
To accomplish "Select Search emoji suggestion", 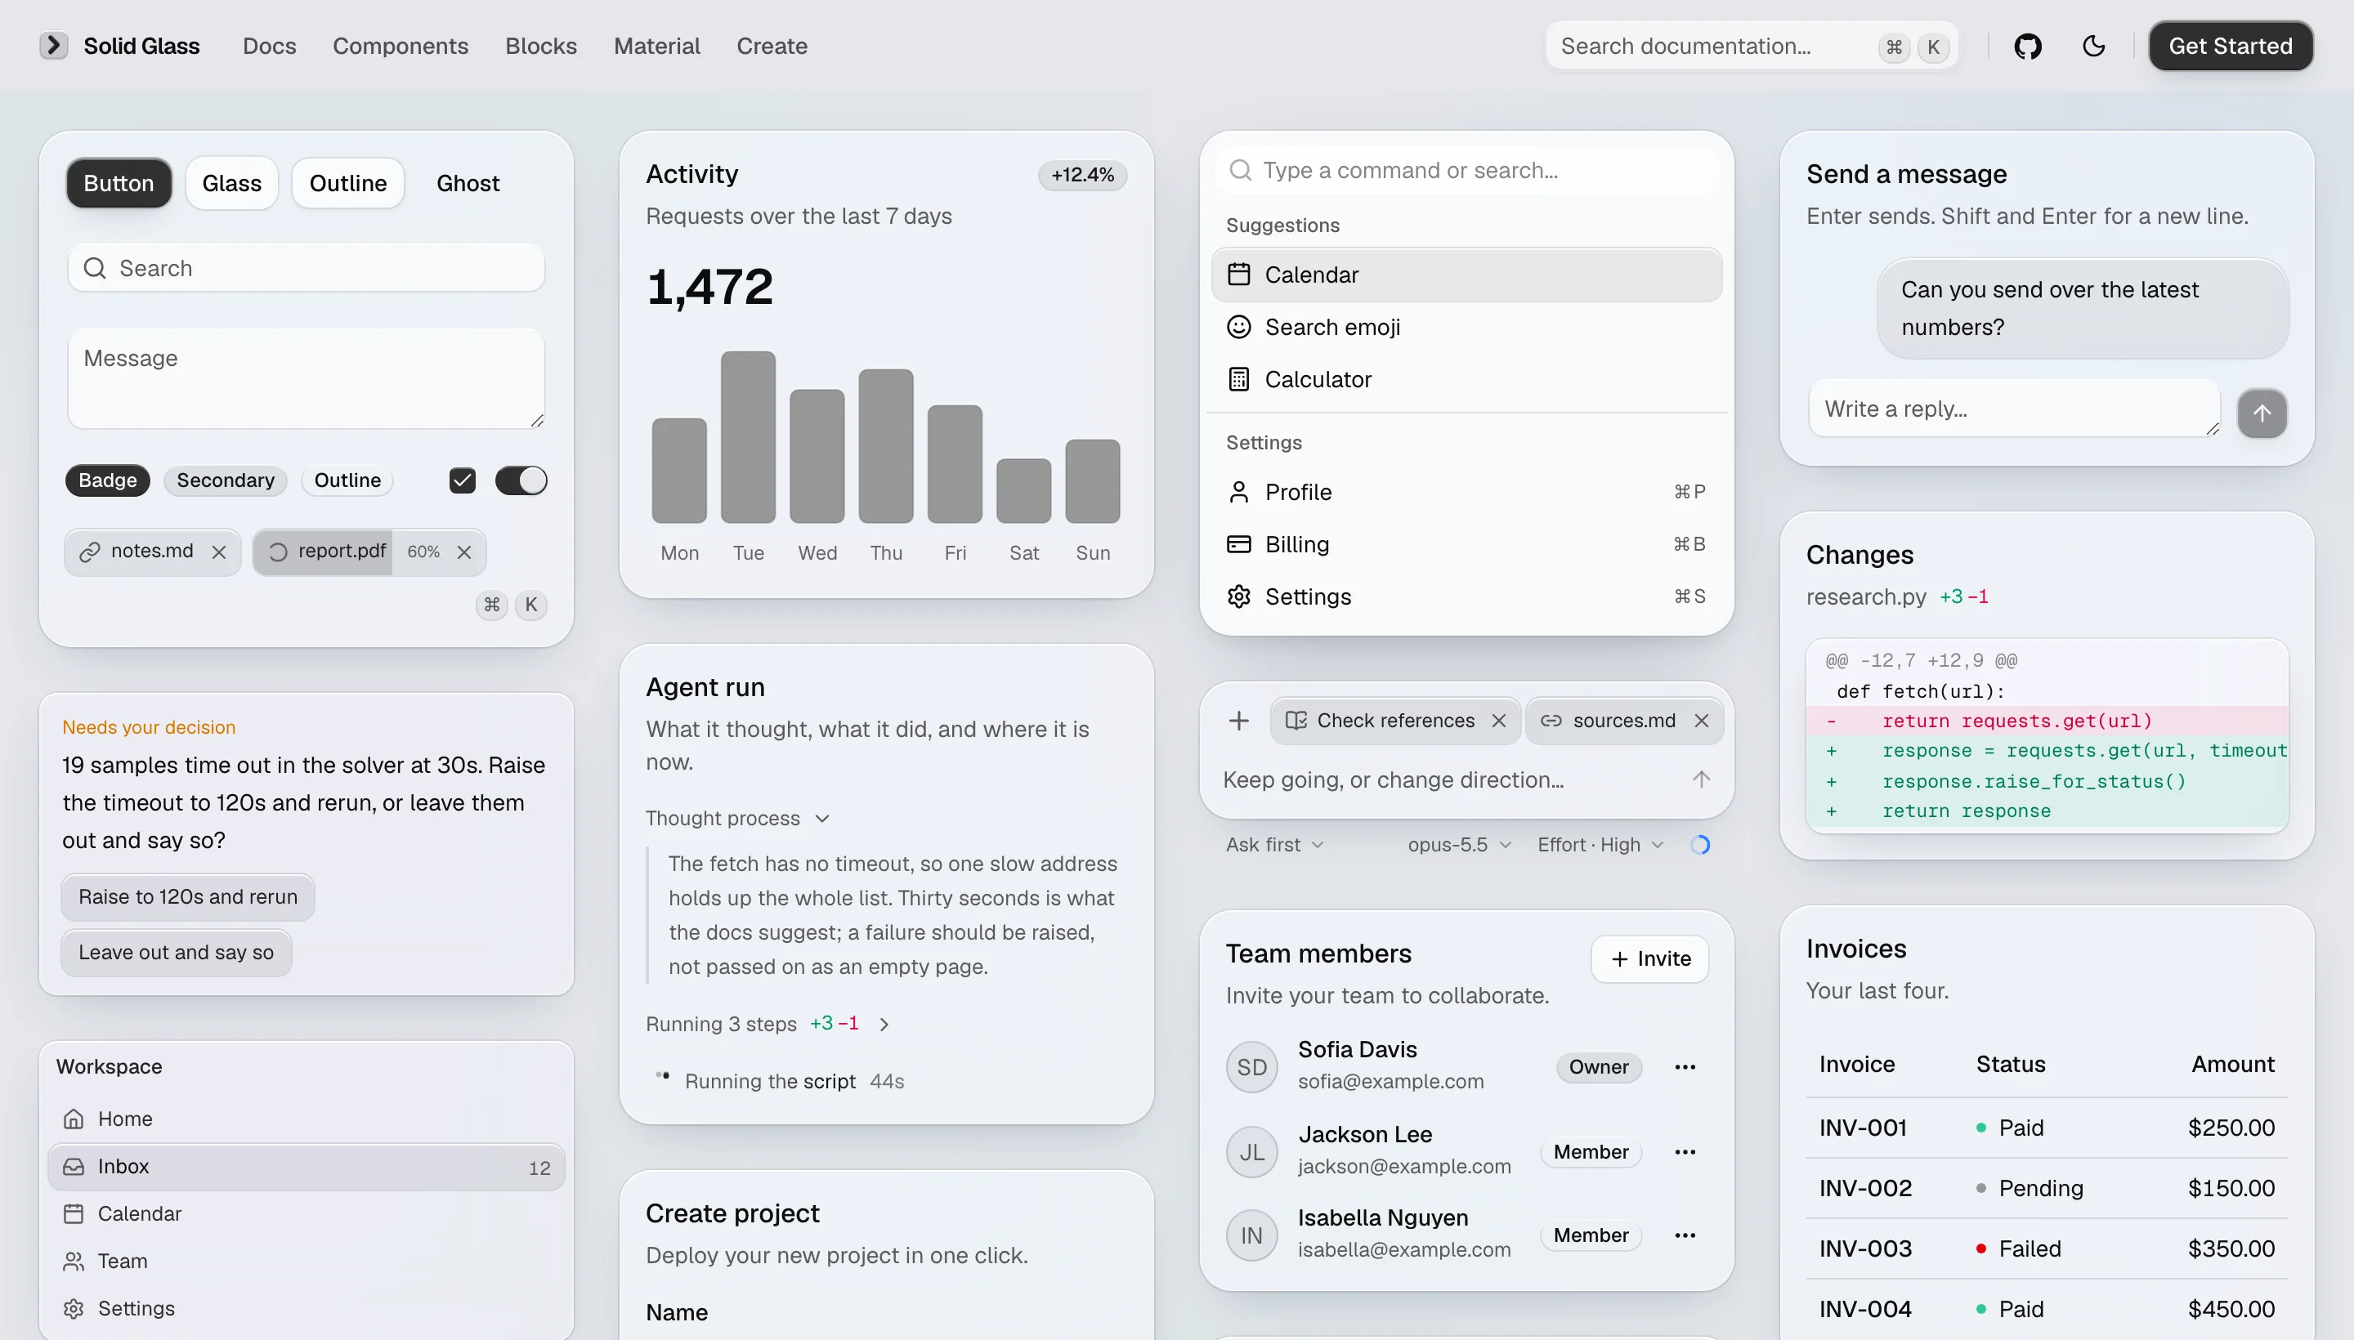I will (x=1466, y=327).
